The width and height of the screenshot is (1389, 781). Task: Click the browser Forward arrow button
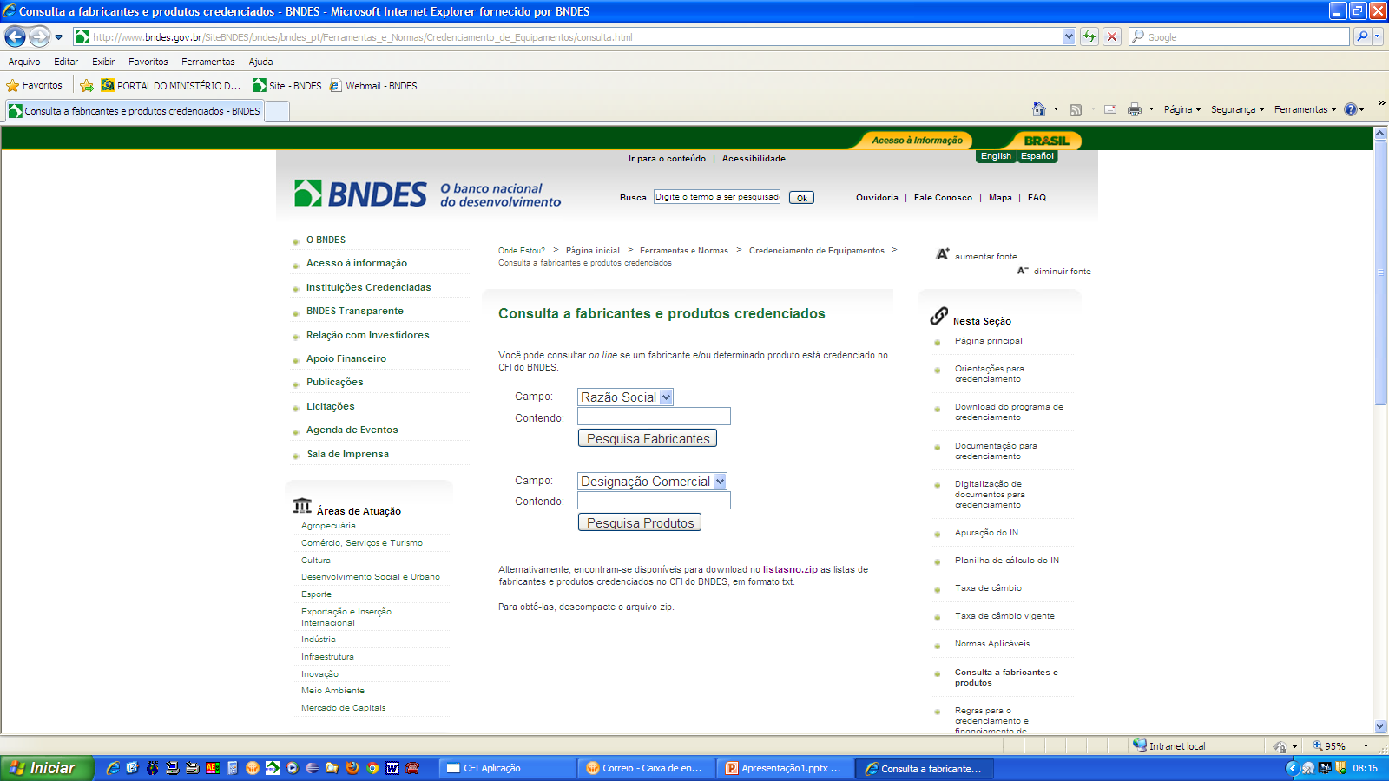point(39,36)
